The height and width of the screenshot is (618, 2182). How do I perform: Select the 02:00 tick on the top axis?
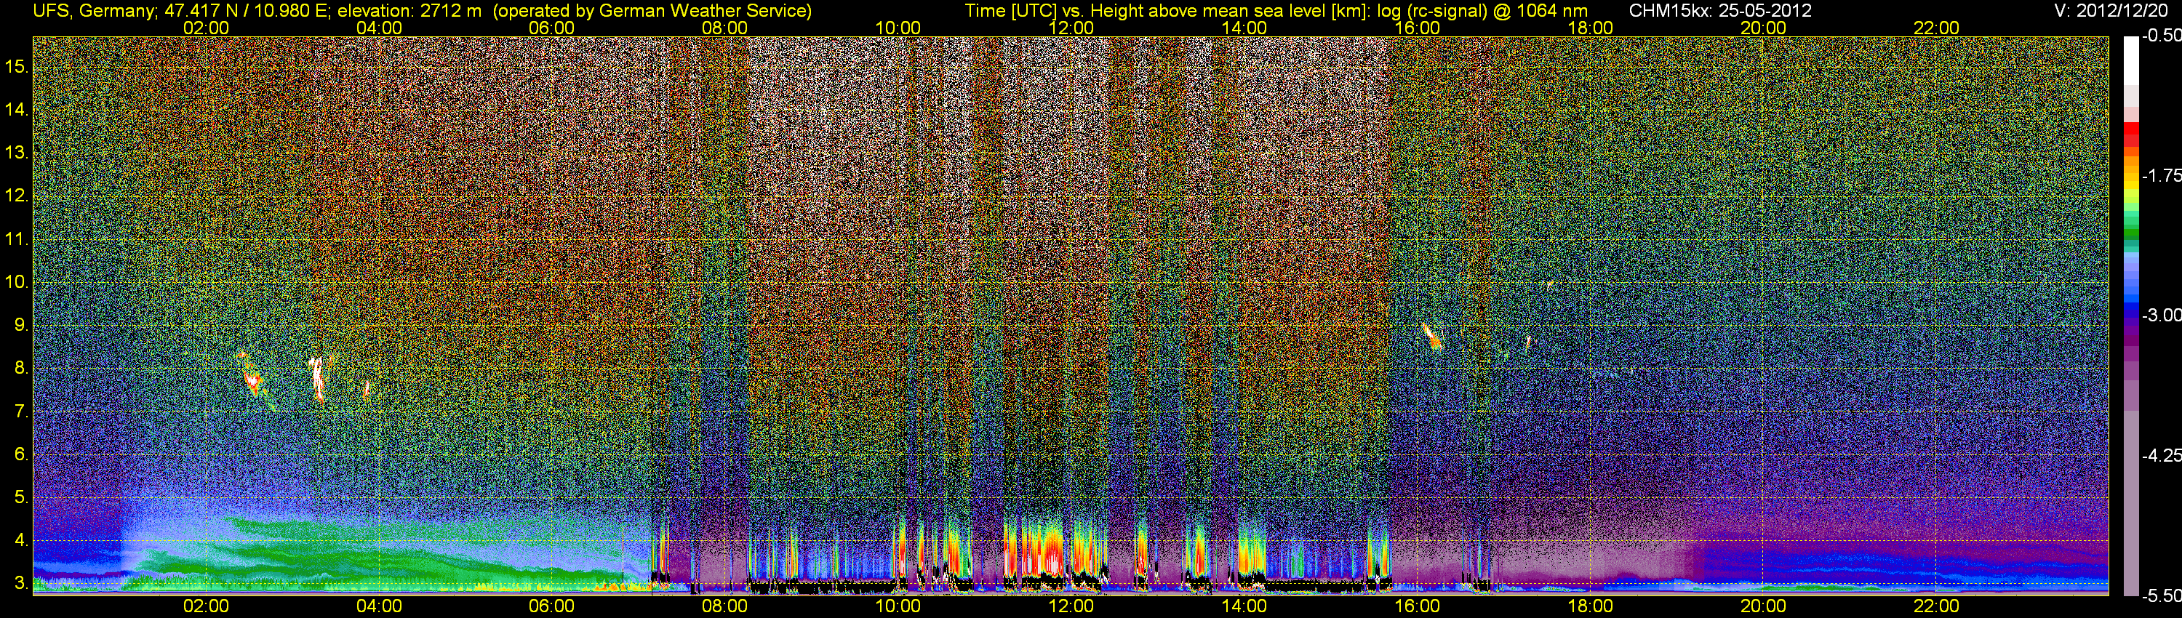coord(206,27)
